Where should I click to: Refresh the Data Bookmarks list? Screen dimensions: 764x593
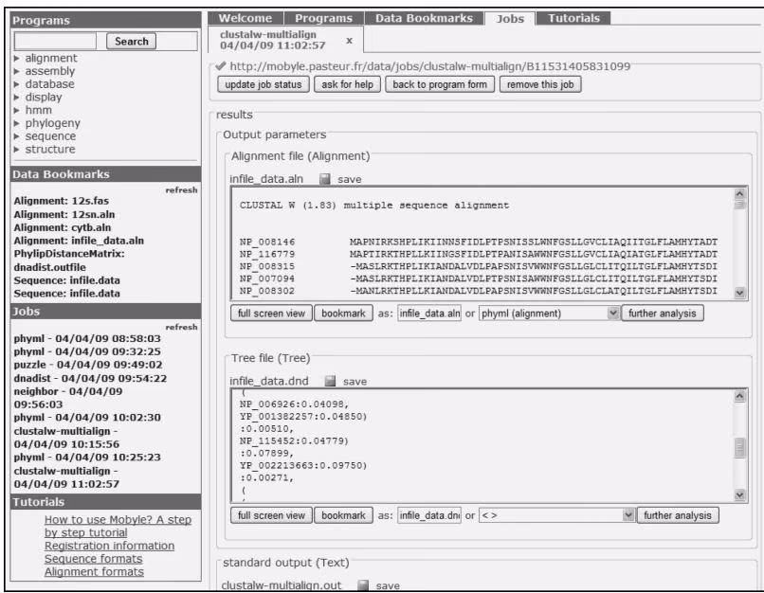(181, 189)
